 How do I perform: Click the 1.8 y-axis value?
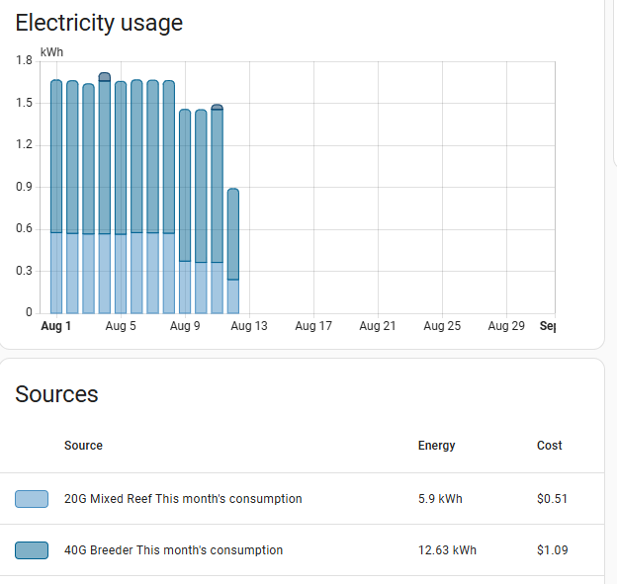click(24, 60)
